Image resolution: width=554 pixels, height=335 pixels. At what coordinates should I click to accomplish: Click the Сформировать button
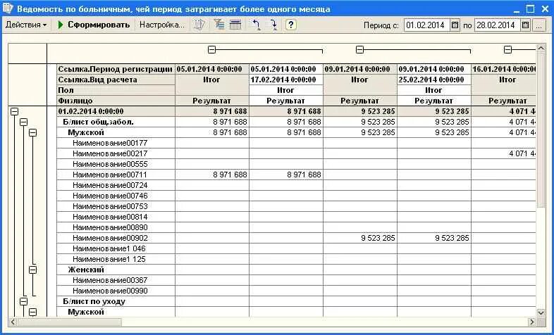(x=94, y=25)
